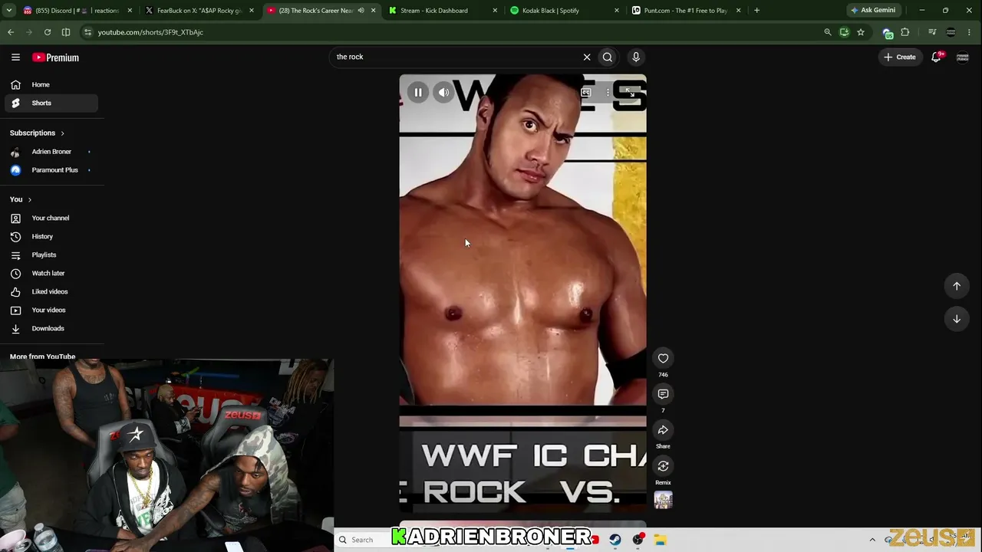Close the Spotify tab
The image size is (982, 552).
pos(617,11)
